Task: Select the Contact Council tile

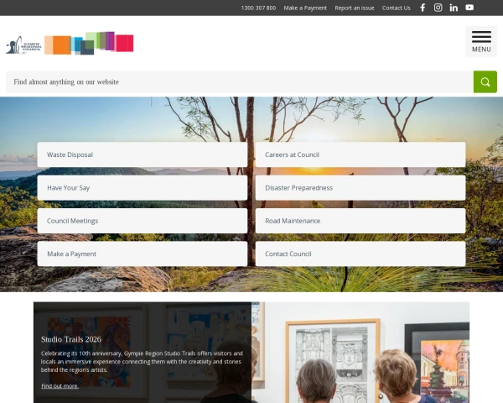Action: coord(360,254)
